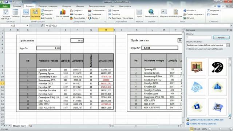Select the exchange rate cell 8,961

(x=48, y=48)
